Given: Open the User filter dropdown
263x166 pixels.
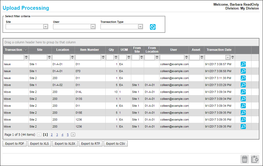Looking at the screenshot, I should [93, 26].
